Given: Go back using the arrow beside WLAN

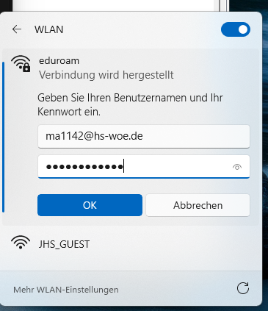Looking at the screenshot, I should click(x=17, y=29).
